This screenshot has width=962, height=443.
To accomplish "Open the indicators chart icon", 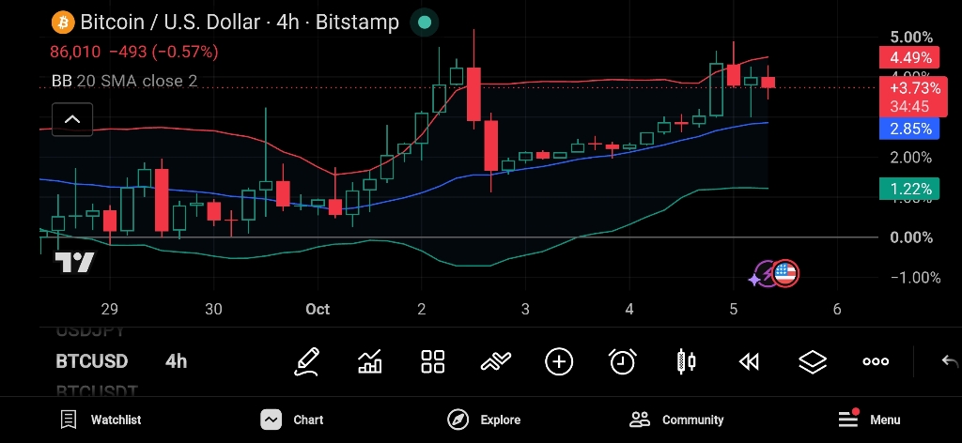I will click(370, 361).
